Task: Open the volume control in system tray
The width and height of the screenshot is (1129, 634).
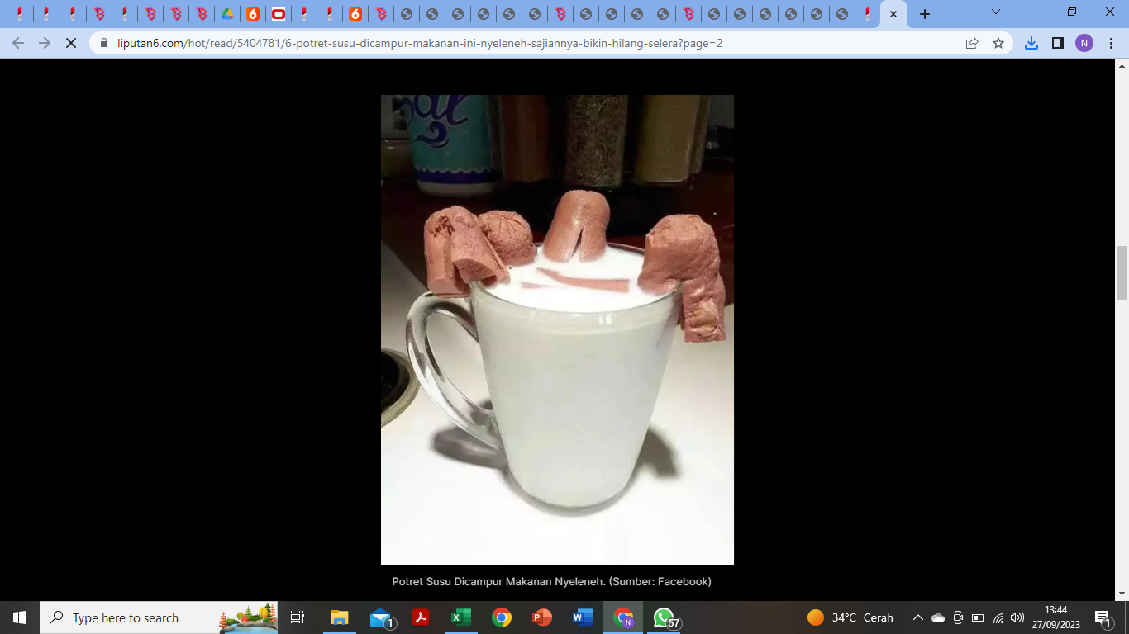Action: (x=1017, y=617)
